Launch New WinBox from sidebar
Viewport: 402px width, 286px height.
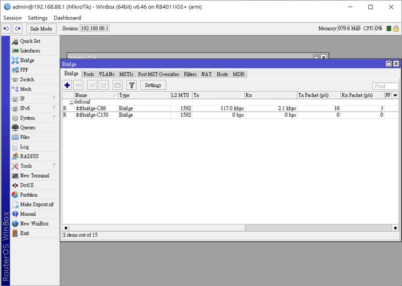[x=35, y=223]
